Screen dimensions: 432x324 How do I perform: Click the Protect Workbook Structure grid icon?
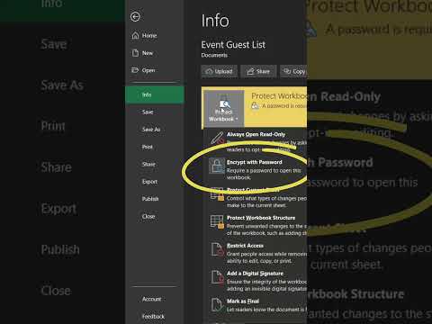218,222
